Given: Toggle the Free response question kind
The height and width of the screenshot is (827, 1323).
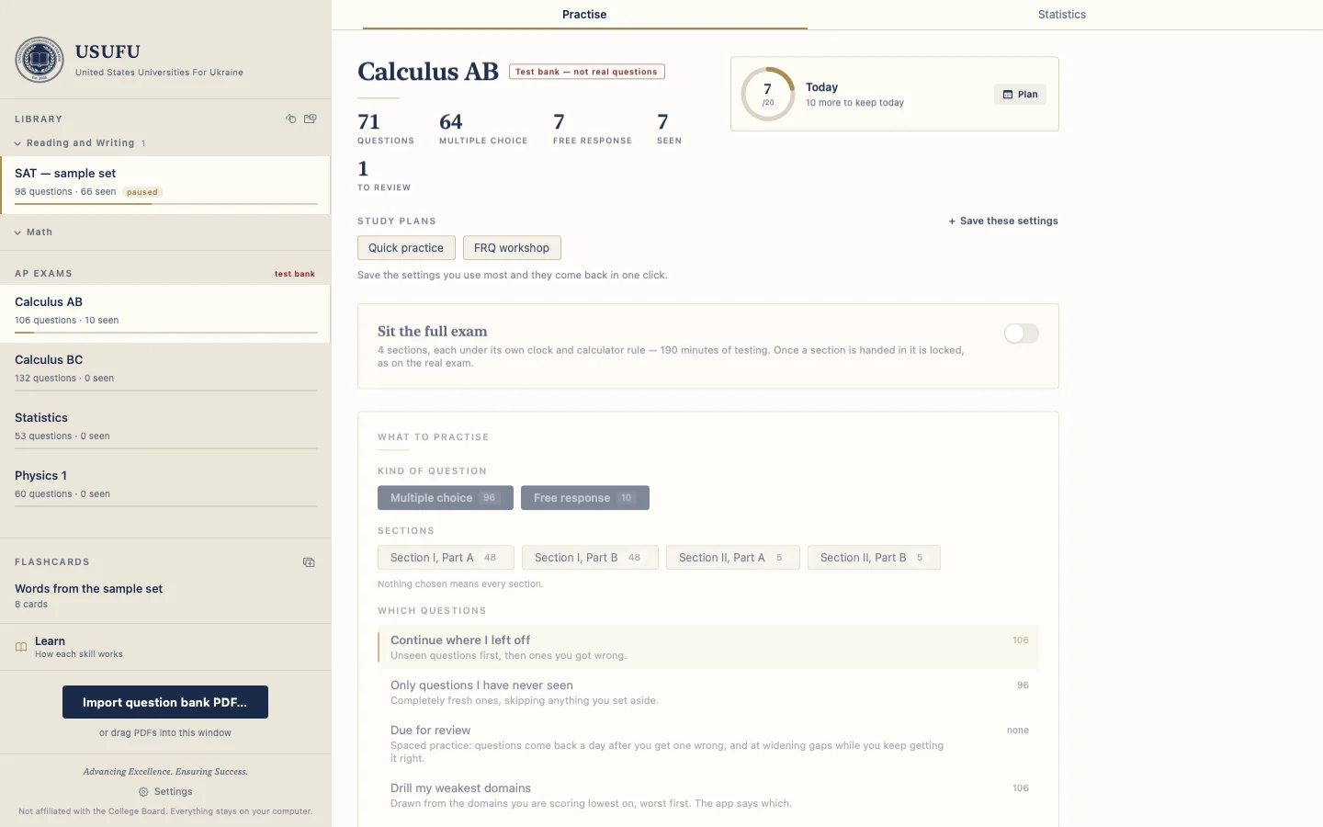Looking at the screenshot, I should pos(585,498).
